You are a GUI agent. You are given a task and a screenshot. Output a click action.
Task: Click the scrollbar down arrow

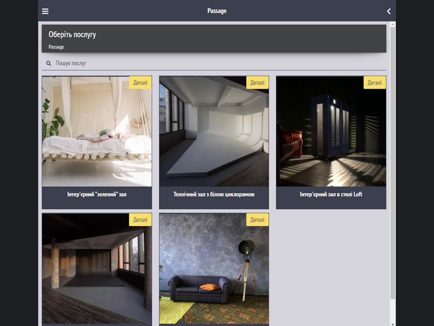click(x=392, y=324)
